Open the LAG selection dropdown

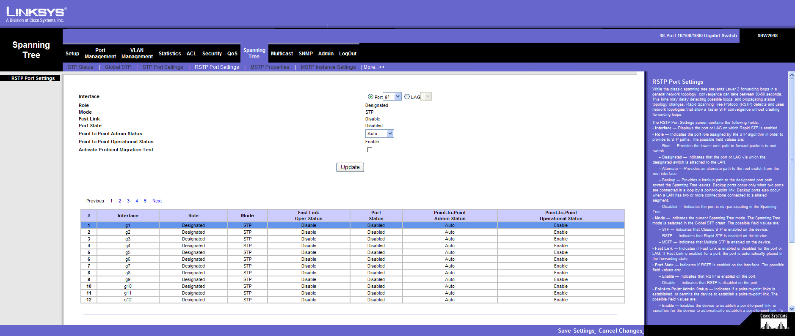click(x=428, y=97)
